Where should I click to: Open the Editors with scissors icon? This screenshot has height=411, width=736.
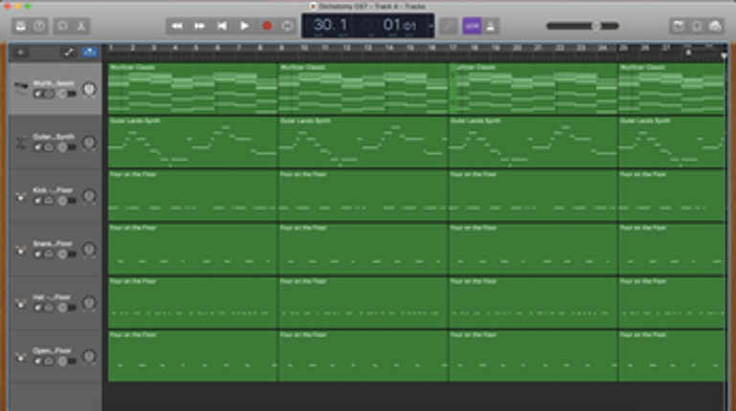click(x=81, y=26)
